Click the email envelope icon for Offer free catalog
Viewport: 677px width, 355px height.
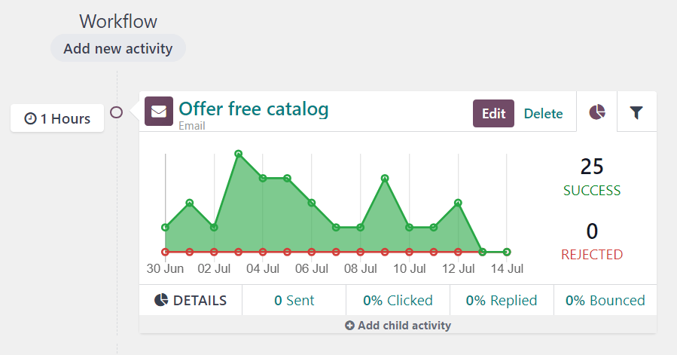coord(159,112)
